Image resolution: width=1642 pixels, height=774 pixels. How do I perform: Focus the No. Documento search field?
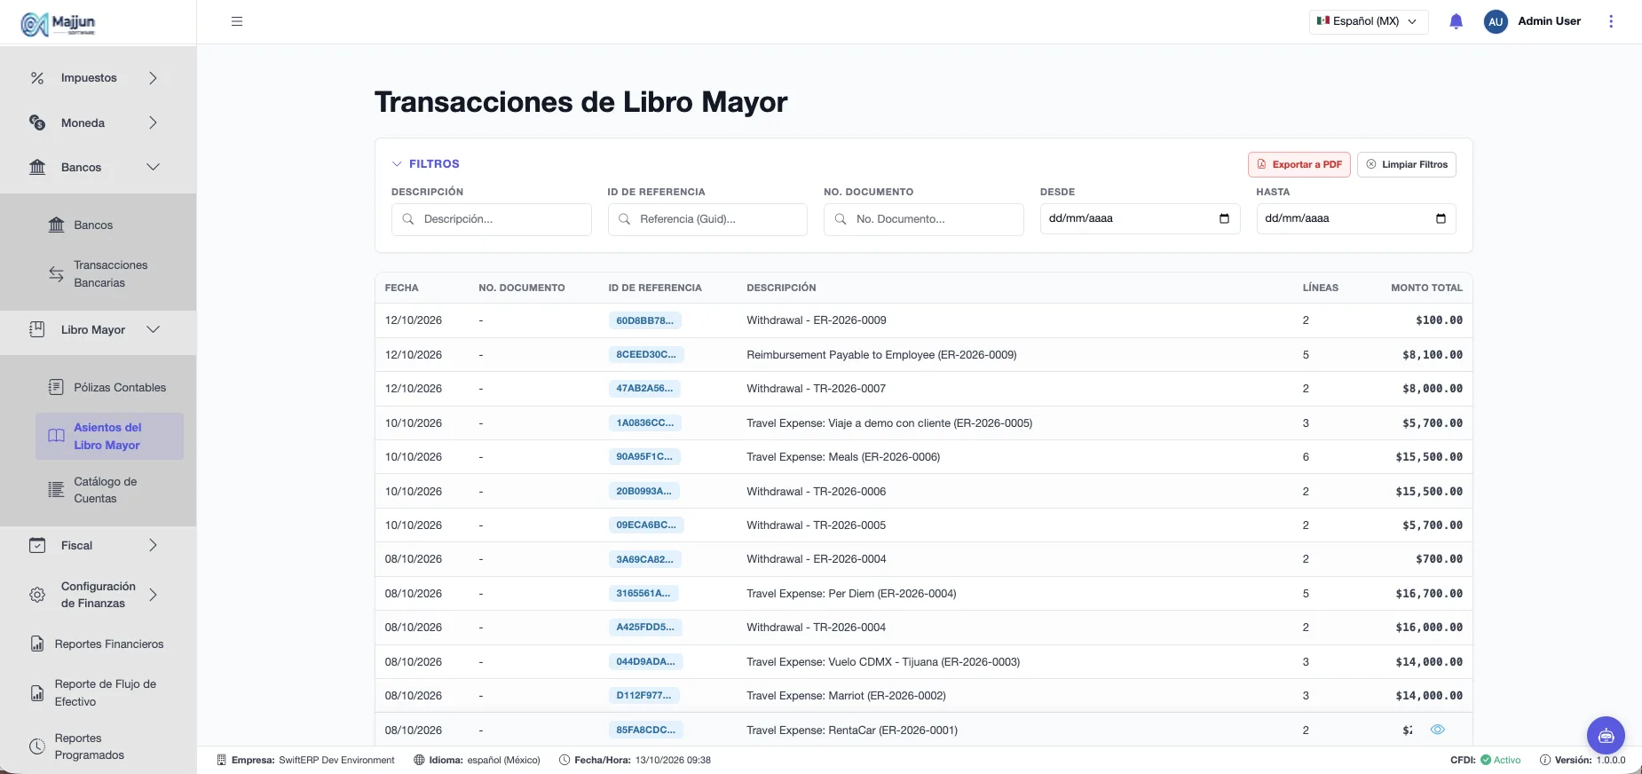click(x=924, y=219)
